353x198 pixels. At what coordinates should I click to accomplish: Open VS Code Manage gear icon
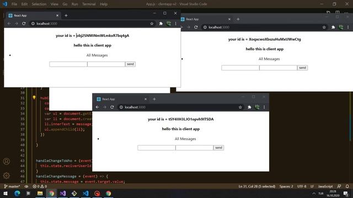[7, 175]
